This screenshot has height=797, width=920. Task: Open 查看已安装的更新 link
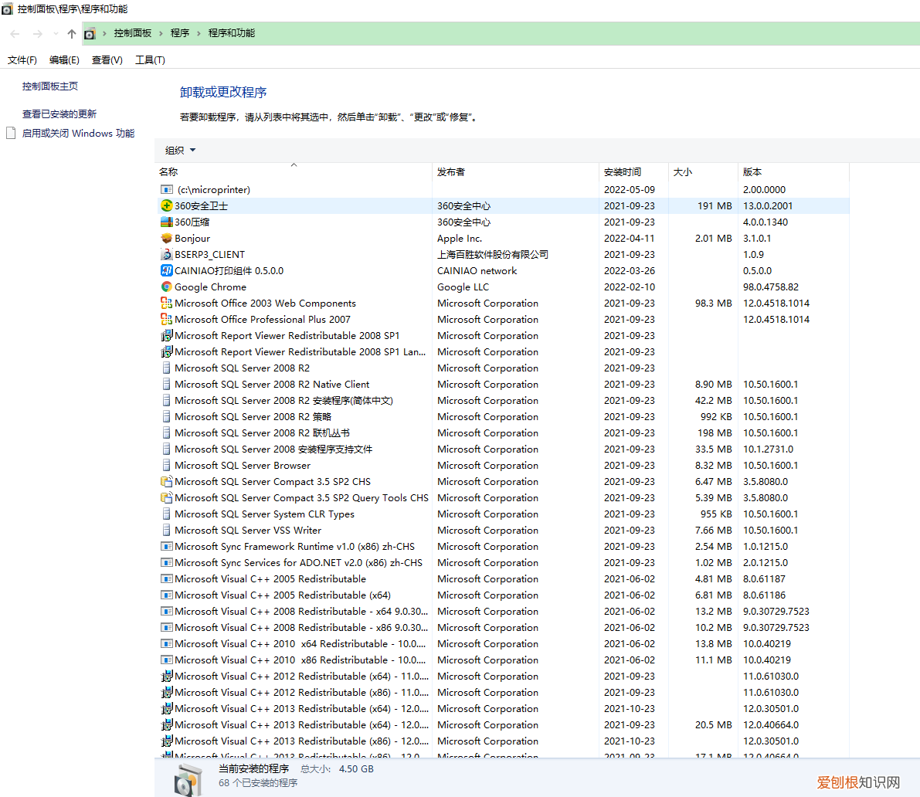click(59, 114)
